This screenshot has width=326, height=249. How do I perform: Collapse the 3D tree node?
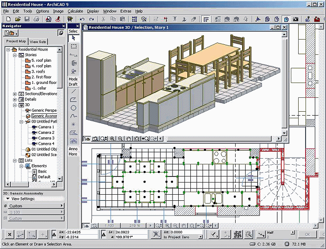15,105
